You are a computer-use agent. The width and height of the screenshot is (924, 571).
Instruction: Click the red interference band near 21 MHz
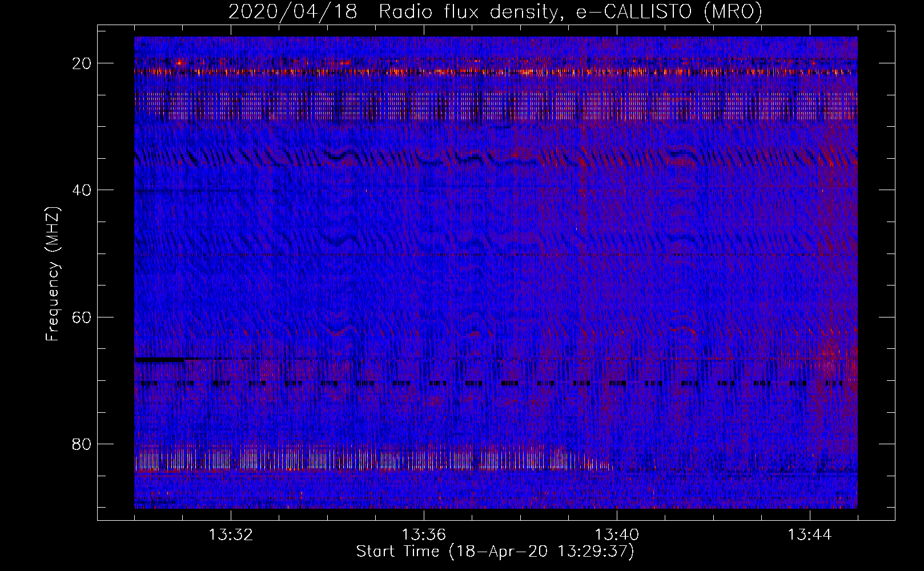coord(496,72)
